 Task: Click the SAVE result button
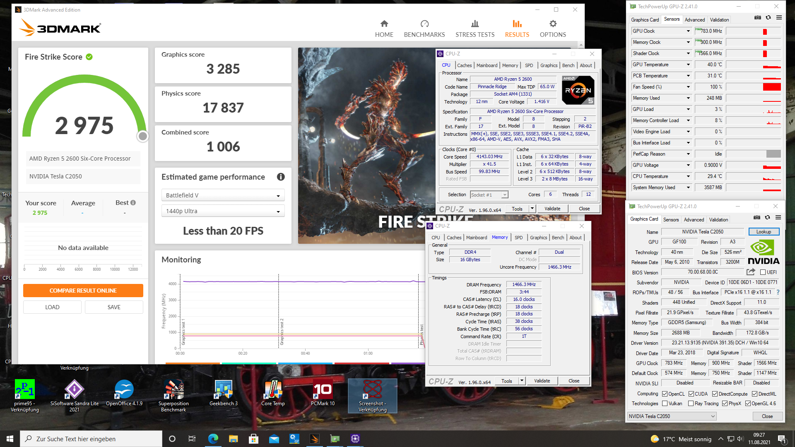(x=114, y=307)
